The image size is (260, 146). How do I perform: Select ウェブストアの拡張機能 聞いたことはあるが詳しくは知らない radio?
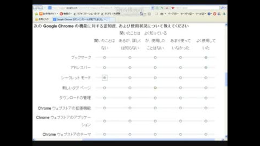[x=130, y=108]
